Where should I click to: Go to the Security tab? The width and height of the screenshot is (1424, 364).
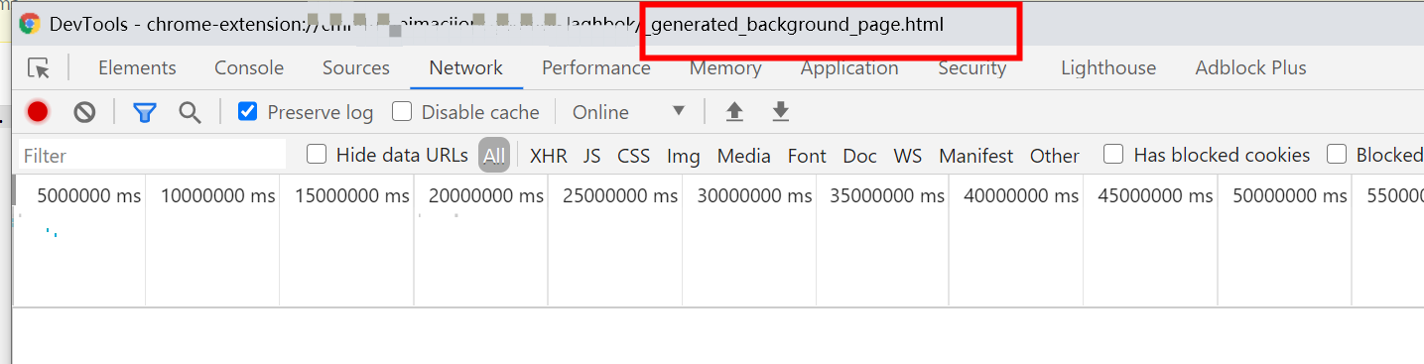pos(972,67)
